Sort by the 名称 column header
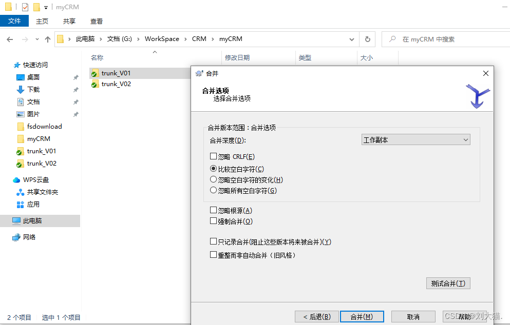The width and height of the screenshot is (510, 325). (97, 58)
